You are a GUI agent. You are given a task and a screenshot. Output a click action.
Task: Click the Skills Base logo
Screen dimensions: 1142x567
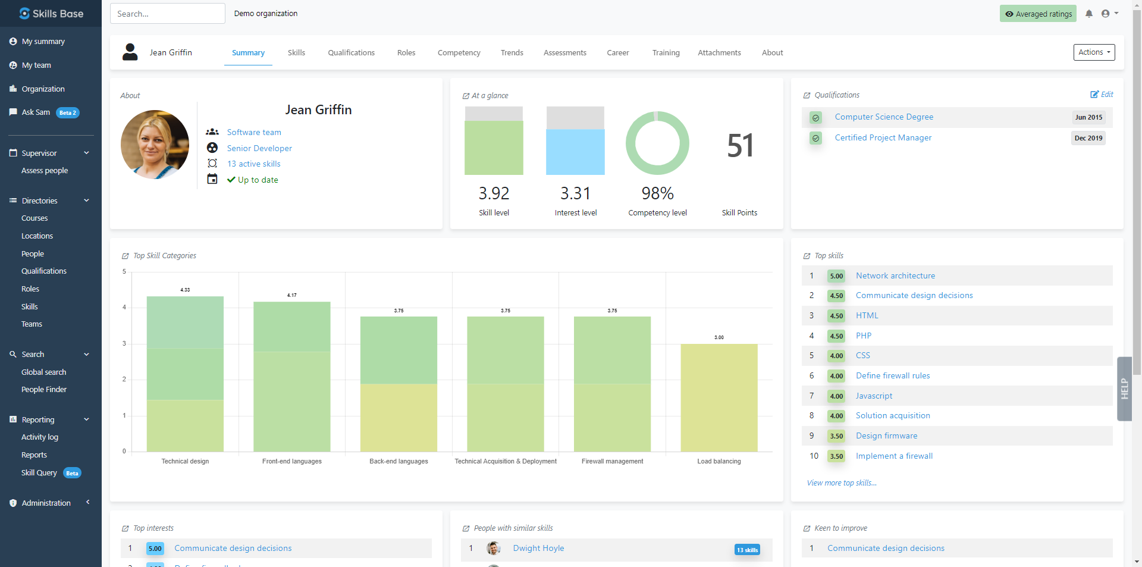click(51, 13)
